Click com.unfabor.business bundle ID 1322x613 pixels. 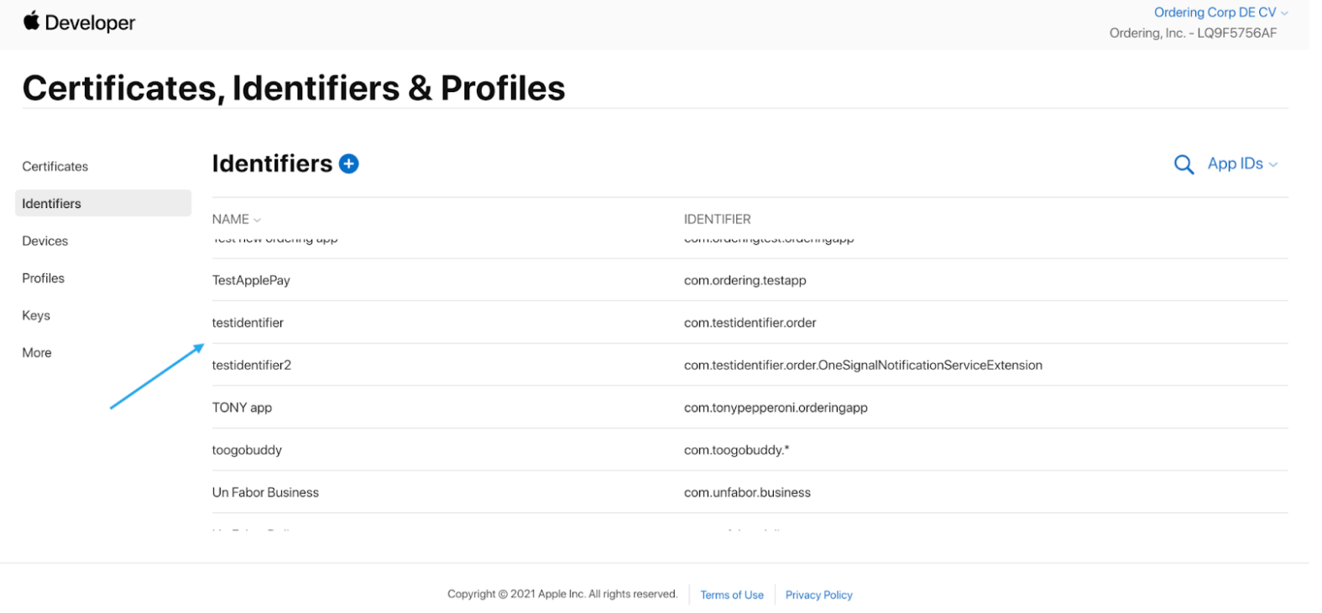(748, 492)
